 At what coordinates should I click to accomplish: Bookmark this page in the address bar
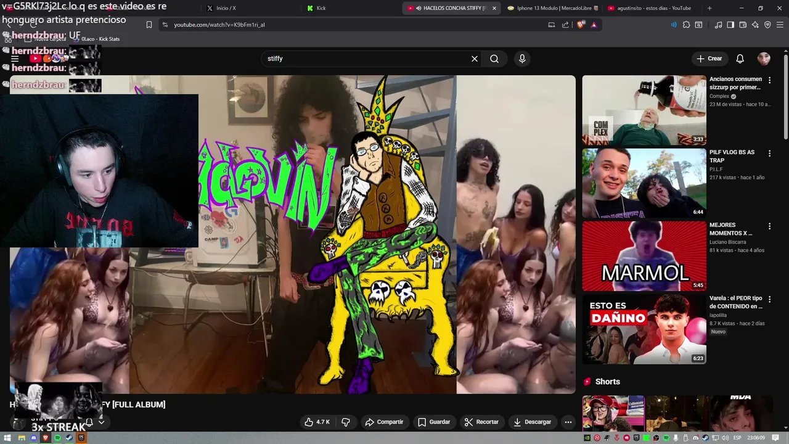pos(149,25)
